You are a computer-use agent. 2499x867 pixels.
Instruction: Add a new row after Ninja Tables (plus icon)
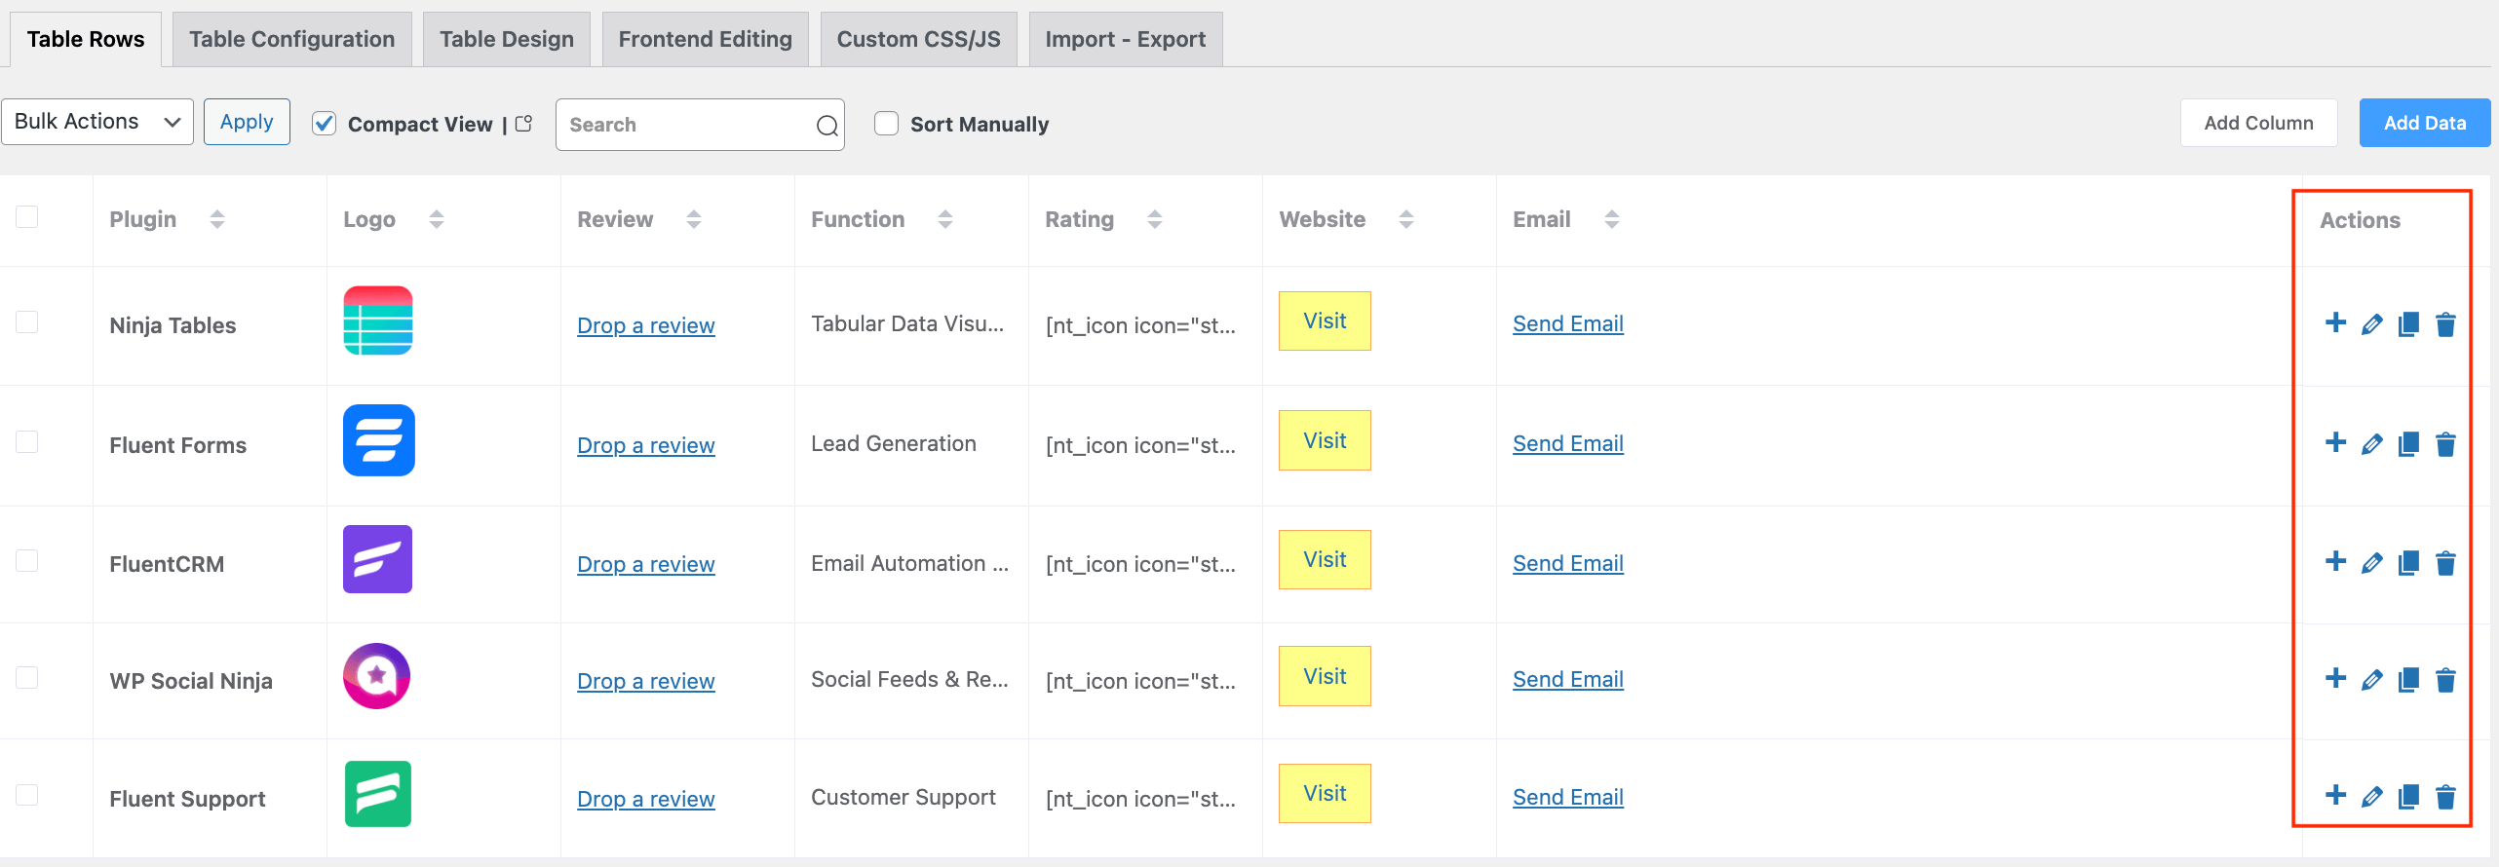click(2335, 322)
